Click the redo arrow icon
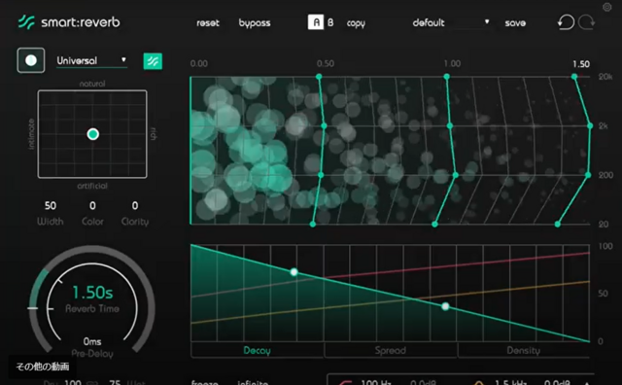The image size is (622, 385). [x=586, y=22]
